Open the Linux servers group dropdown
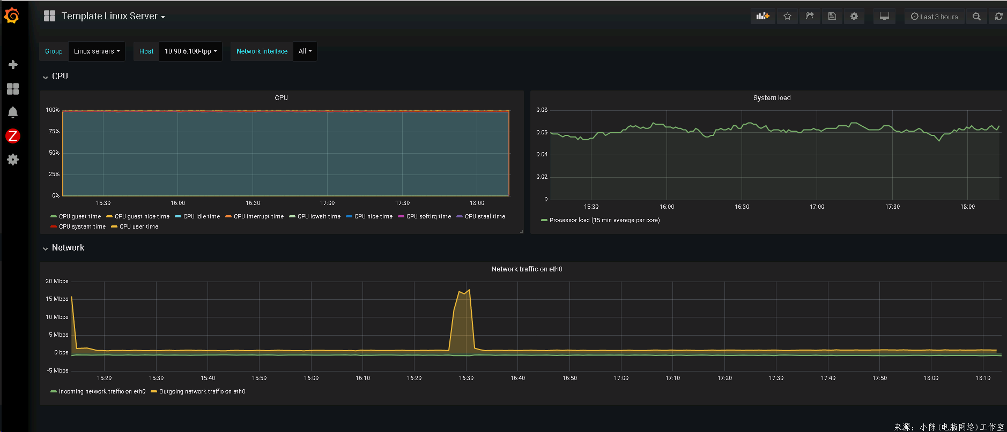Screen dimensions: 1007x432 (97, 51)
